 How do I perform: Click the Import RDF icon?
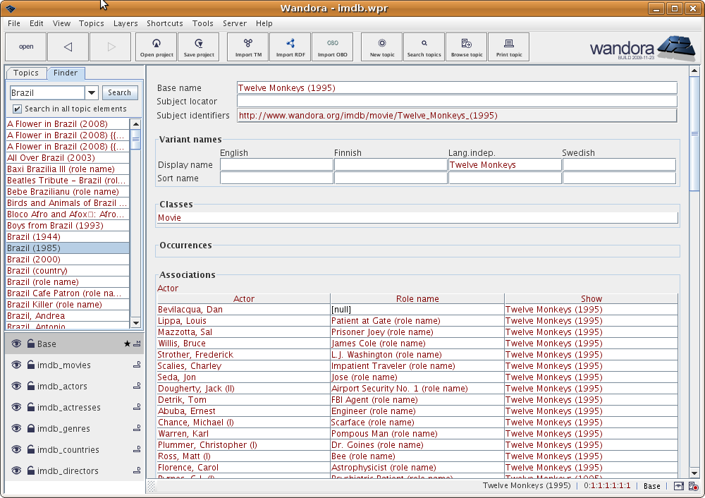(290, 47)
